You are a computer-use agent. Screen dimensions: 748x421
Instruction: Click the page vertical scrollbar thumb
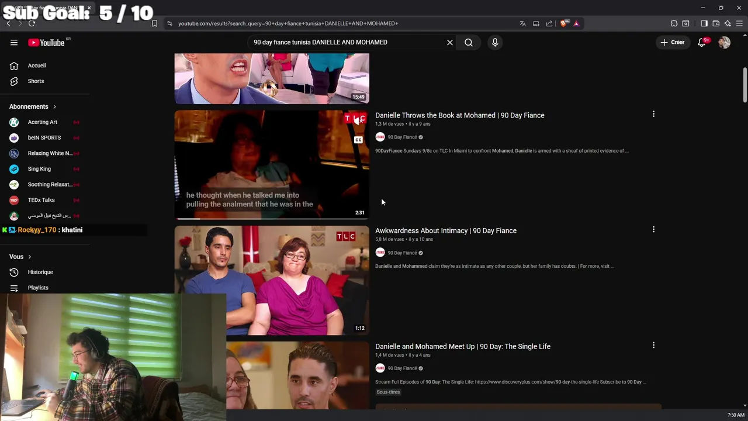744,84
